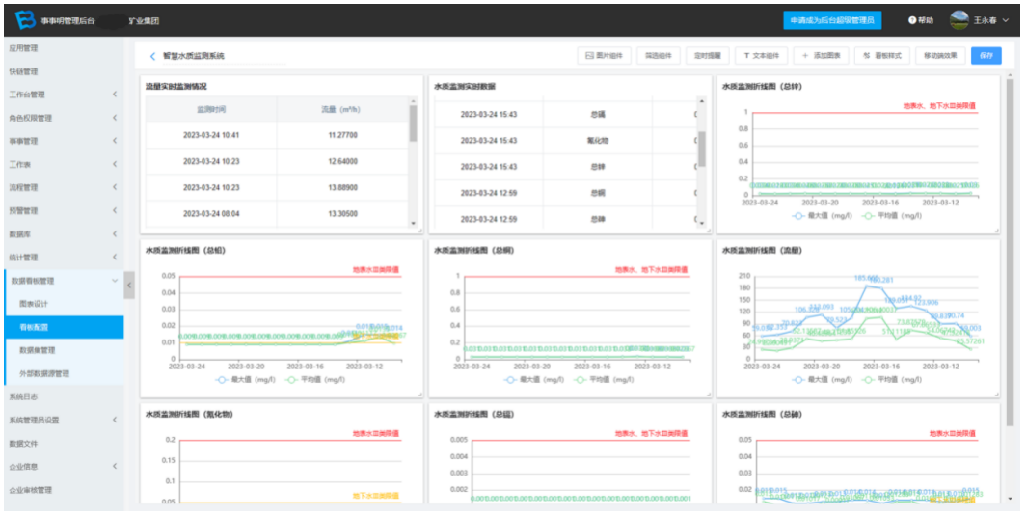Toggle 最大值 legend in 流量 chart

(823, 380)
